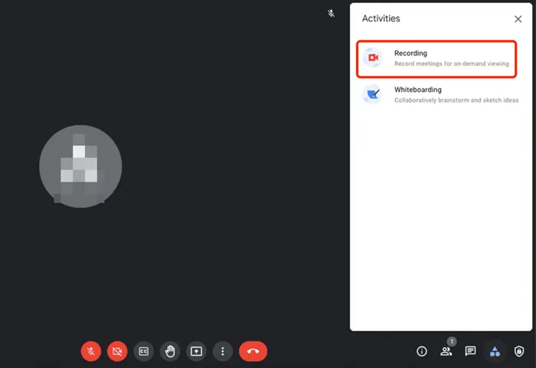
Task: Raise hand with the hand icon
Action: 170,351
